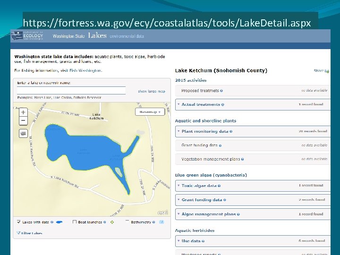
Task: Open help icon for Boat launches
Action: (105, 222)
